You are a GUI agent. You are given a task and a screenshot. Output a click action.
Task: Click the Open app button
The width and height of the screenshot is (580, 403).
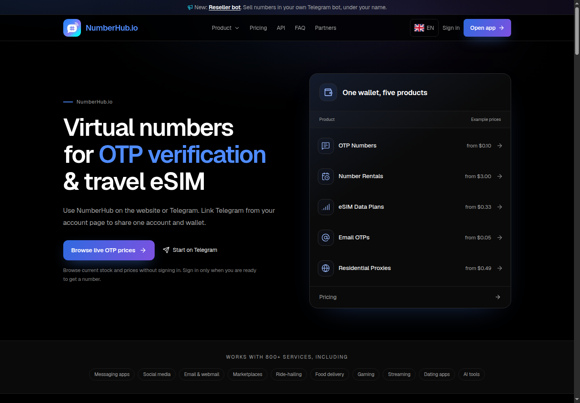pyautogui.click(x=487, y=28)
